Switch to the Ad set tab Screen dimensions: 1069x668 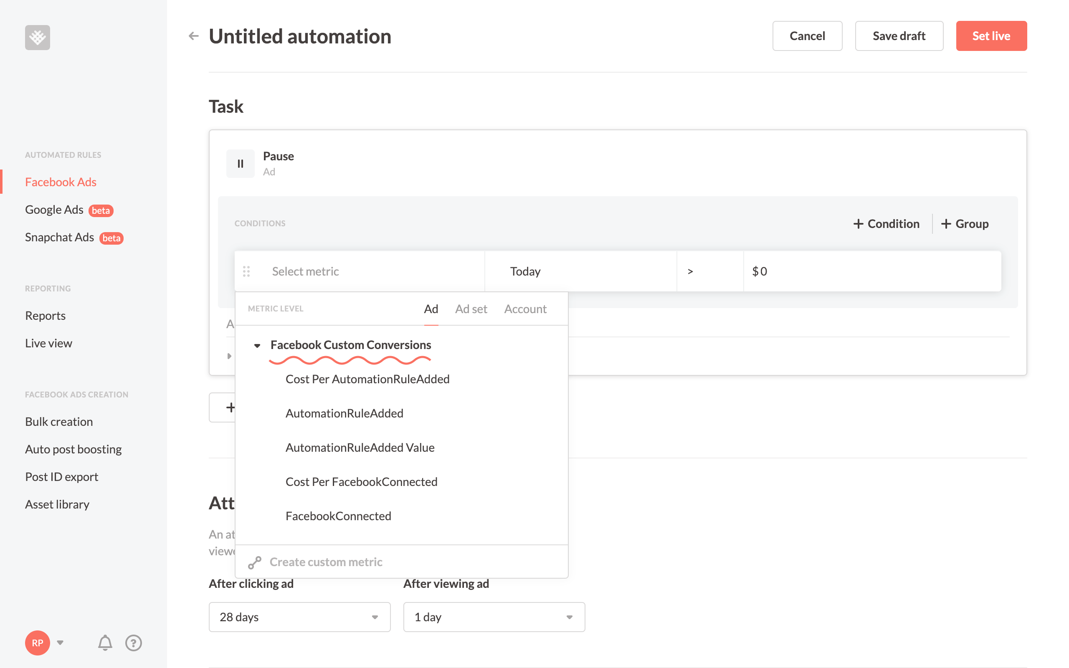pos(471,308)
